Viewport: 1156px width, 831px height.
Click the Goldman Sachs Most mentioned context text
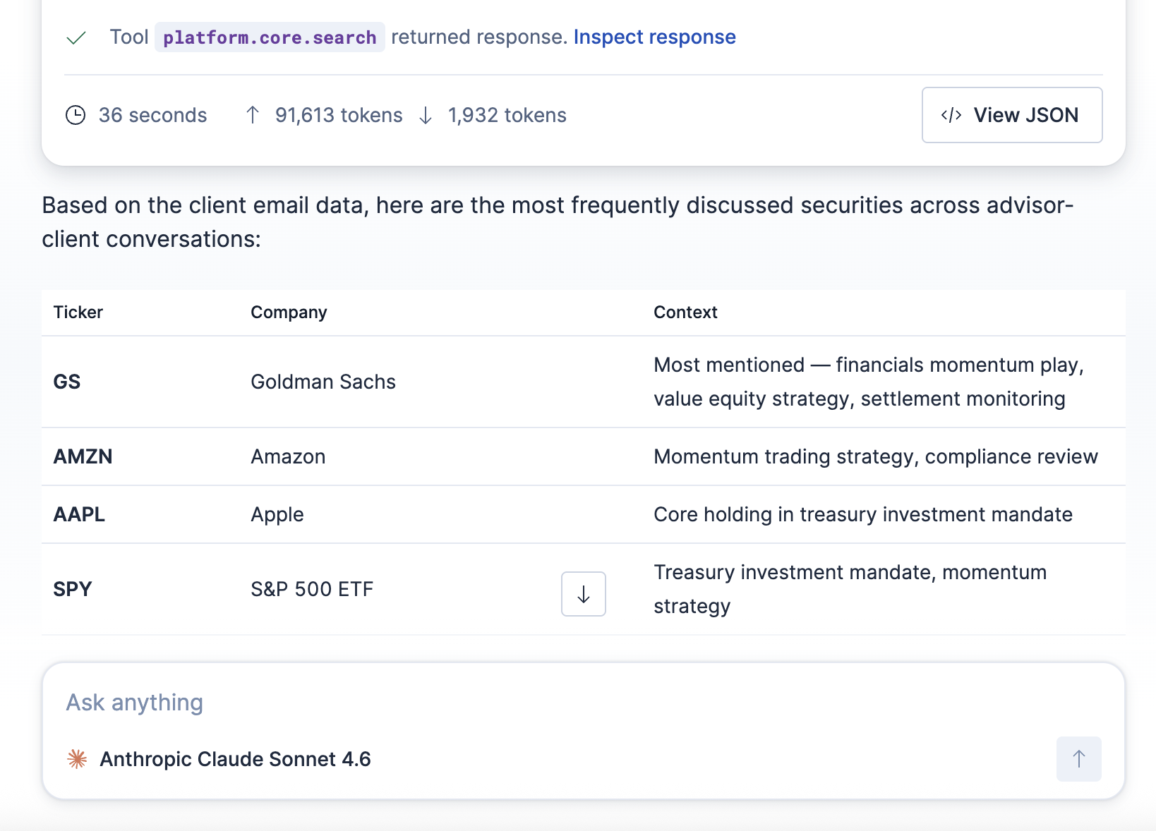pos(869,382)
